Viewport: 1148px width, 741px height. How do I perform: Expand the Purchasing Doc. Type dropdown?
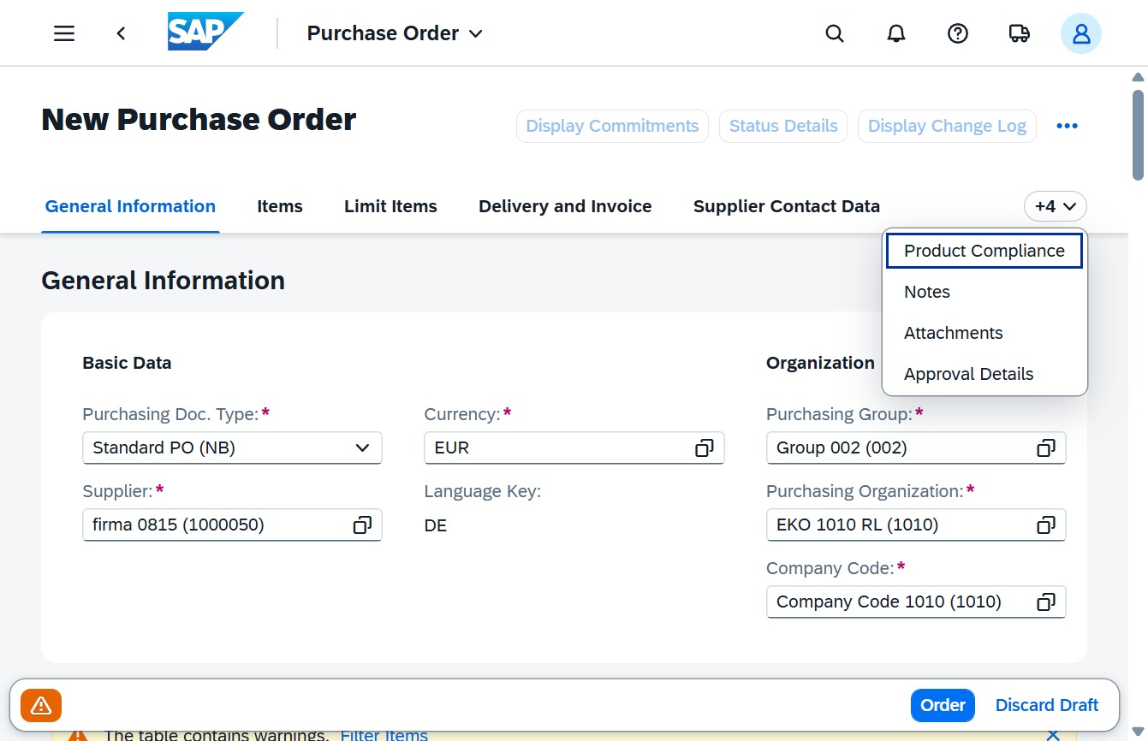(362, 448)
